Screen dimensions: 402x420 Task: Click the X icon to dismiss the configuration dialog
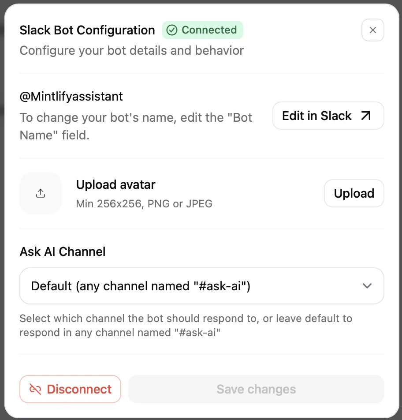(372, 30)
